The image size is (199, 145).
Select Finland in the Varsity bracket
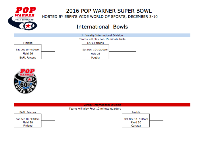pos(28,126)
